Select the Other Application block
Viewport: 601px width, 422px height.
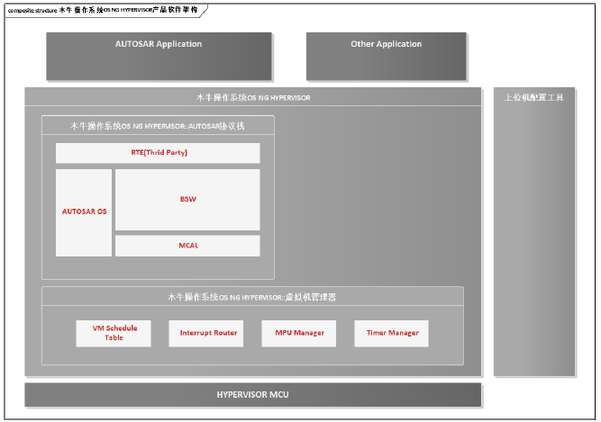click(x=386, y=57)
